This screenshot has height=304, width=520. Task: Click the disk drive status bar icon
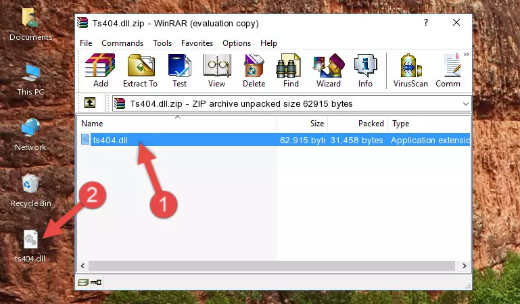(x=83, y=282)
